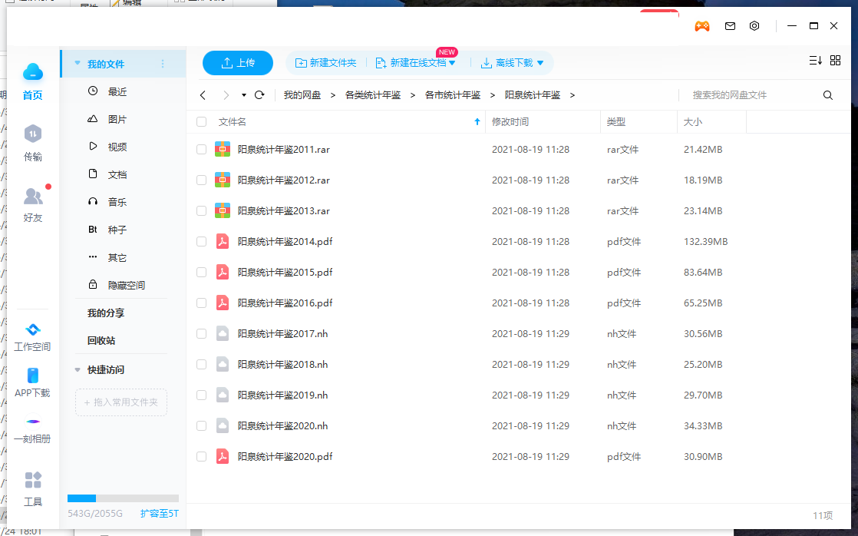Collapse the 我的文件 tree arrow
This screenshot has height=536, width=858.
pyautogui.click(x=78, y=64)
